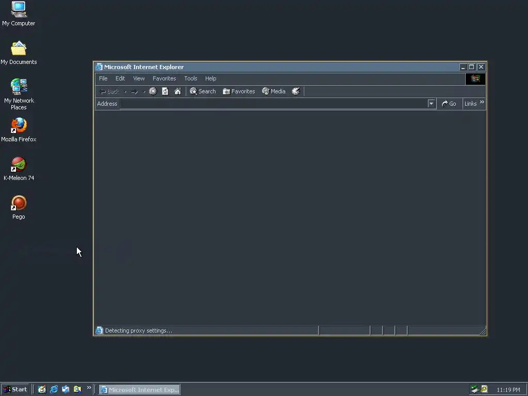Click the yellow system tray icon

[484, 389]
